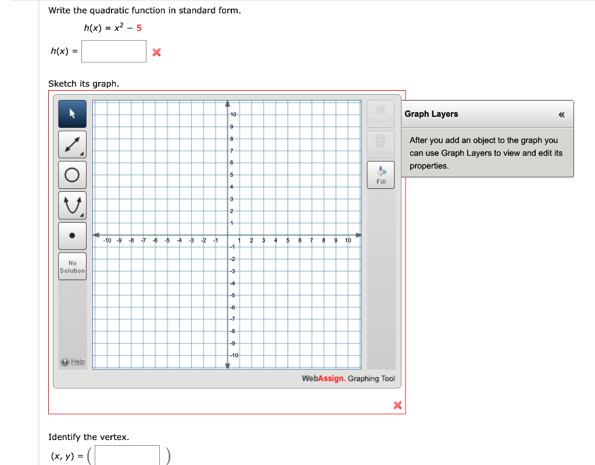Select the circle drawing tool
Viewport: 595px width, 465px height.
pyautogui.click(x=72, y=174)
